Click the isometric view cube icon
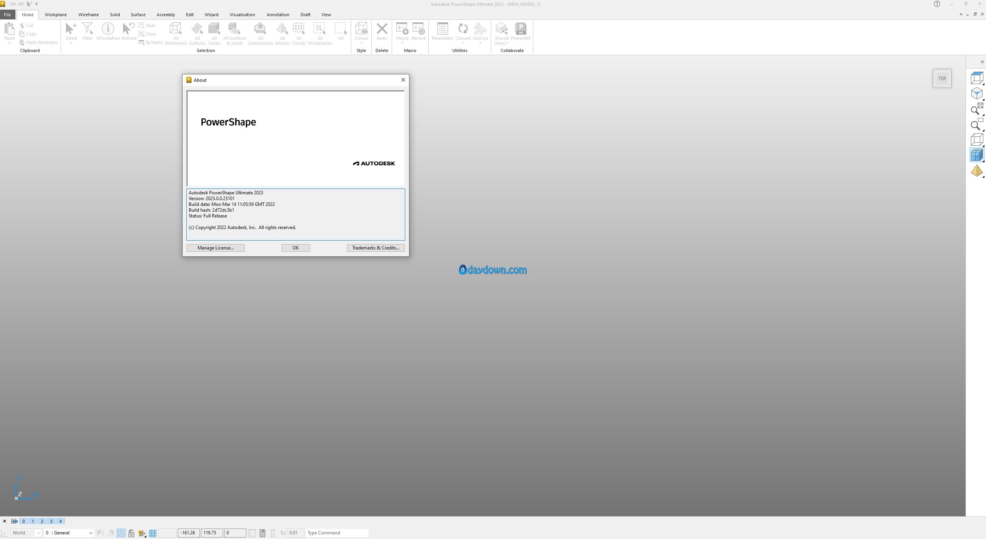 [977, 93]
